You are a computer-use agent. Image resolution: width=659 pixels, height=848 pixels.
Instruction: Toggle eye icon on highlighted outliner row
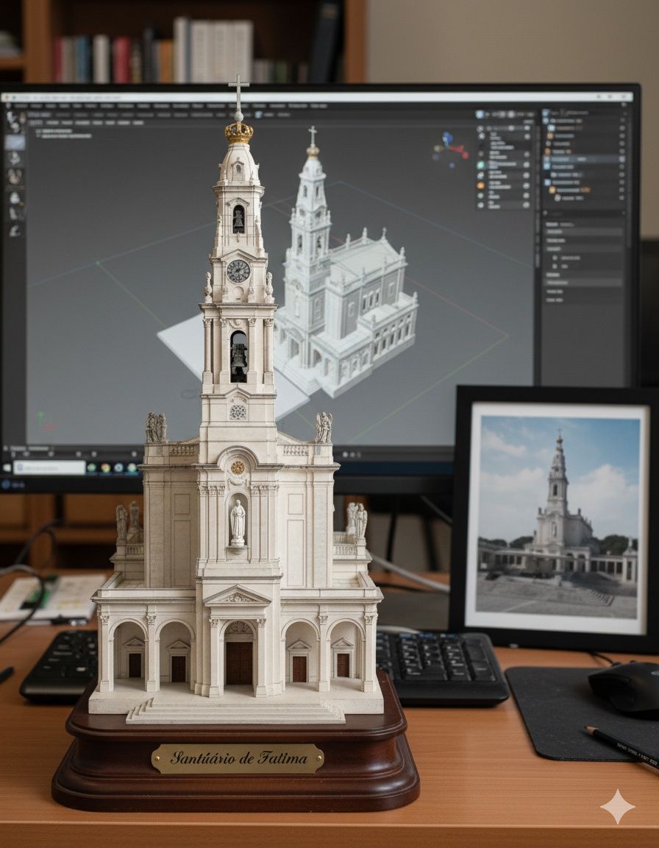point(621,160)
